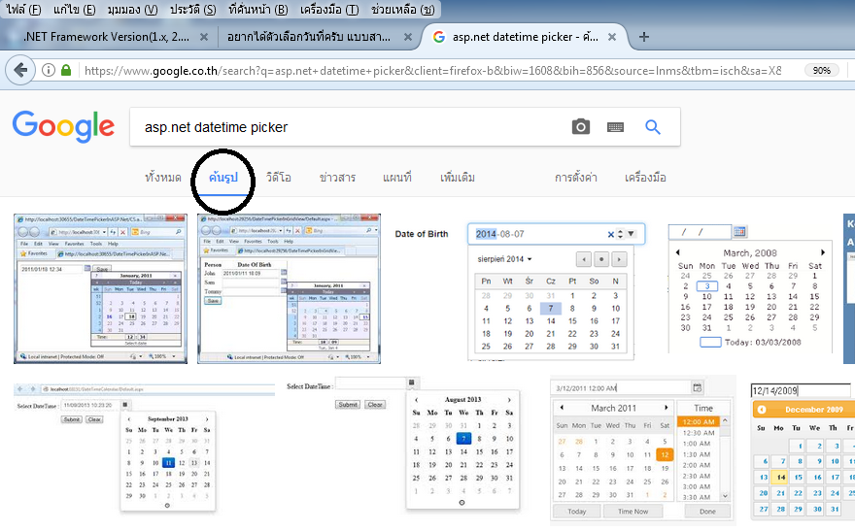Click the Google logo
Screen dimensions: 855x532
(x=63, y=126)
